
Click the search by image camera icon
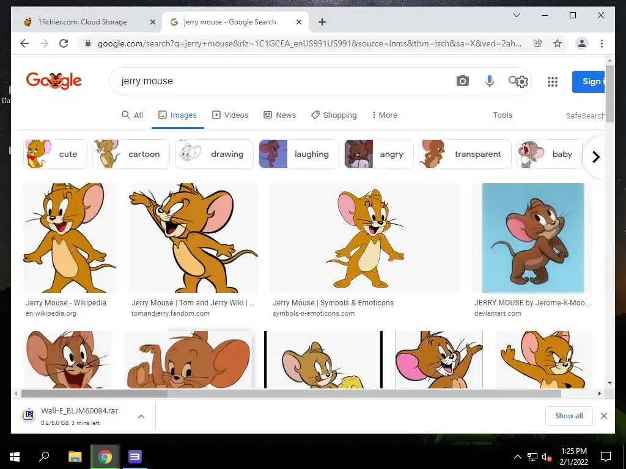[463, 81]
